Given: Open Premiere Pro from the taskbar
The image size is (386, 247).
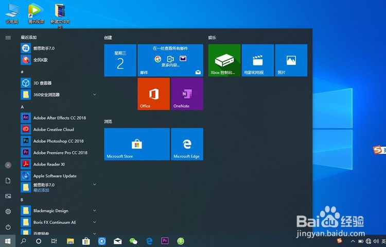Looking at the screenshot, I should pyautogui.click(x=165, y=241).
